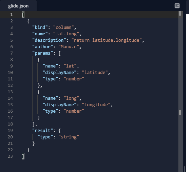Click the "number" type value on line 11
Viewport: 189px width, 172px height.
pos(74,79)
